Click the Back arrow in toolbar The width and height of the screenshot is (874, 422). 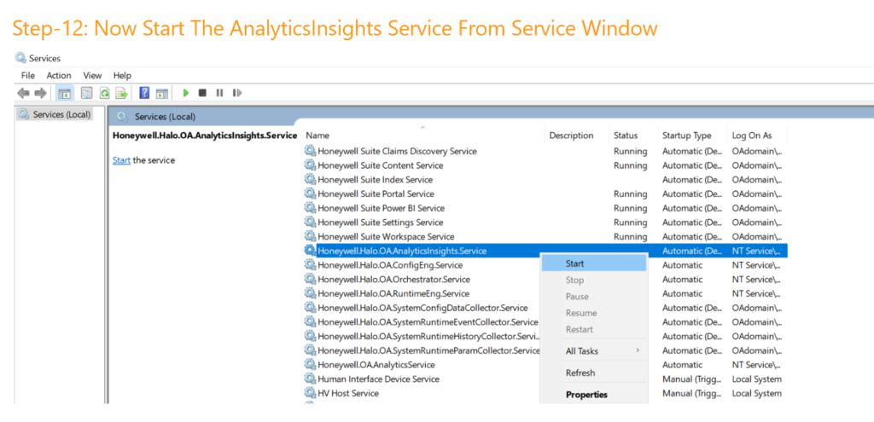pos(24,93)
